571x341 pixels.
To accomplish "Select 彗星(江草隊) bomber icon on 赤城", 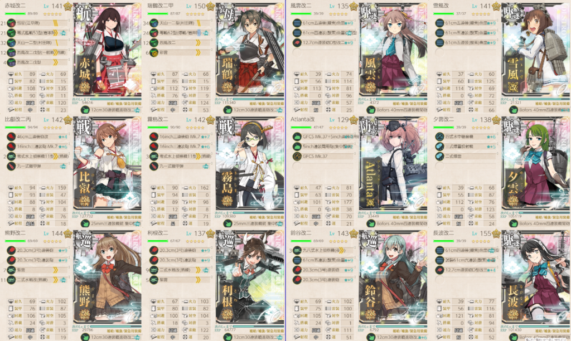I will coord(11,23).
